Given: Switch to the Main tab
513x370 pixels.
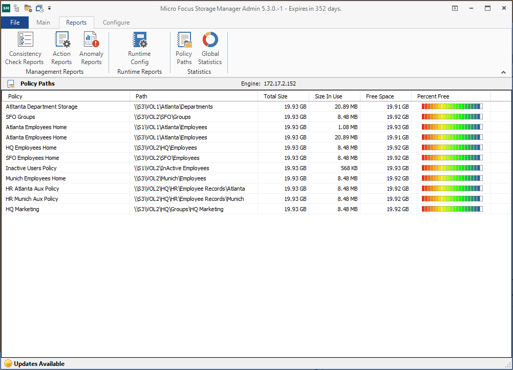Looking at the screenshot, I should tap(44, 23).
